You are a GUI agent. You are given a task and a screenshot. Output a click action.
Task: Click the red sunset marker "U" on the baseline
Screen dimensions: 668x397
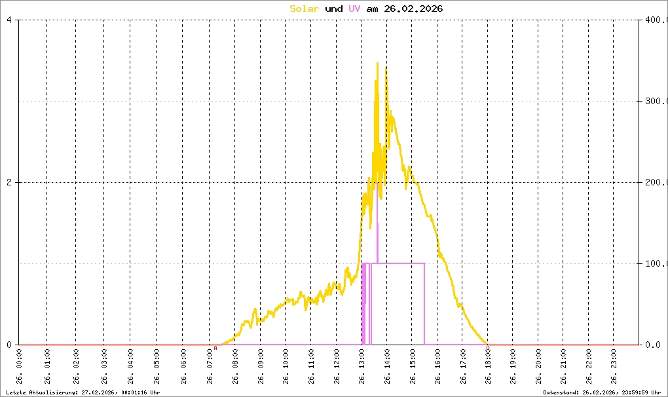click(x=488, y=348)
